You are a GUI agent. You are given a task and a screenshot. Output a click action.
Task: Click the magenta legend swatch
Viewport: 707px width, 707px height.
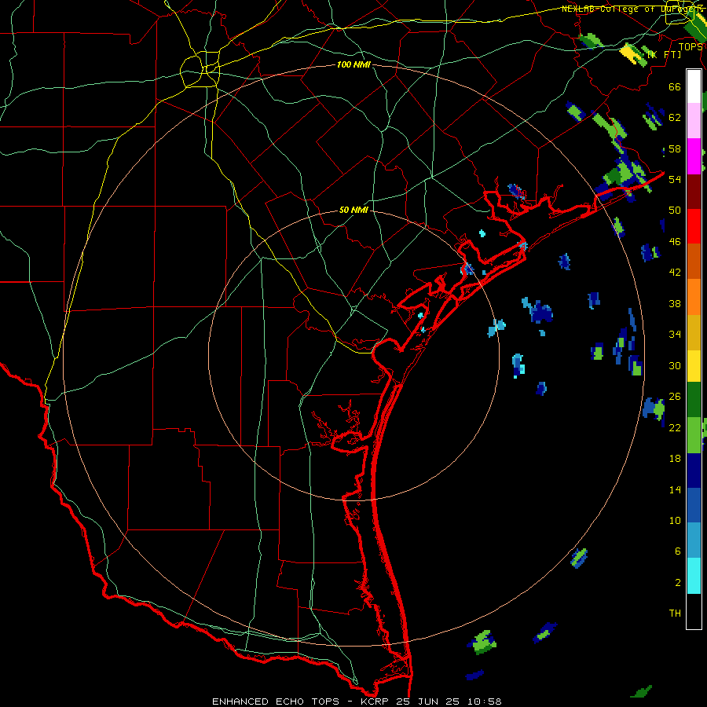(694, 156)
